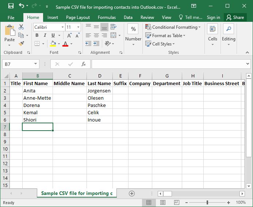The image size is (253, 207).
Task: Click Increase Font Size icon
Action: click(x=69, y=35)
